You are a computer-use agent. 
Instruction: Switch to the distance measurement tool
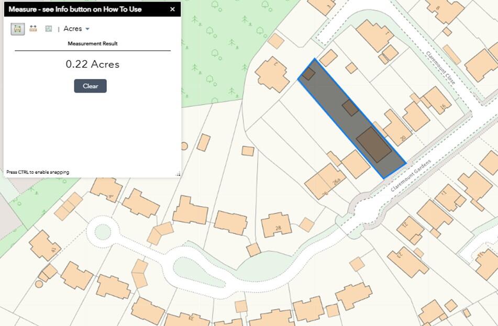tap(33, 29)
